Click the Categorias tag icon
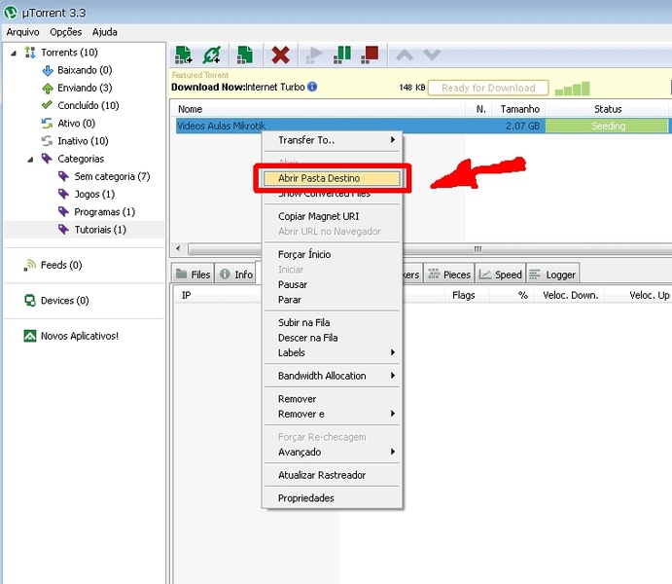Image resolution: width=672 pixels, height=584 pixels. [47, 159]
